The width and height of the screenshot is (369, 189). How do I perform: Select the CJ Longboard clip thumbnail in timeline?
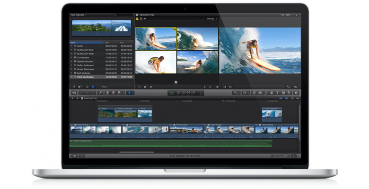click(272, 114)
